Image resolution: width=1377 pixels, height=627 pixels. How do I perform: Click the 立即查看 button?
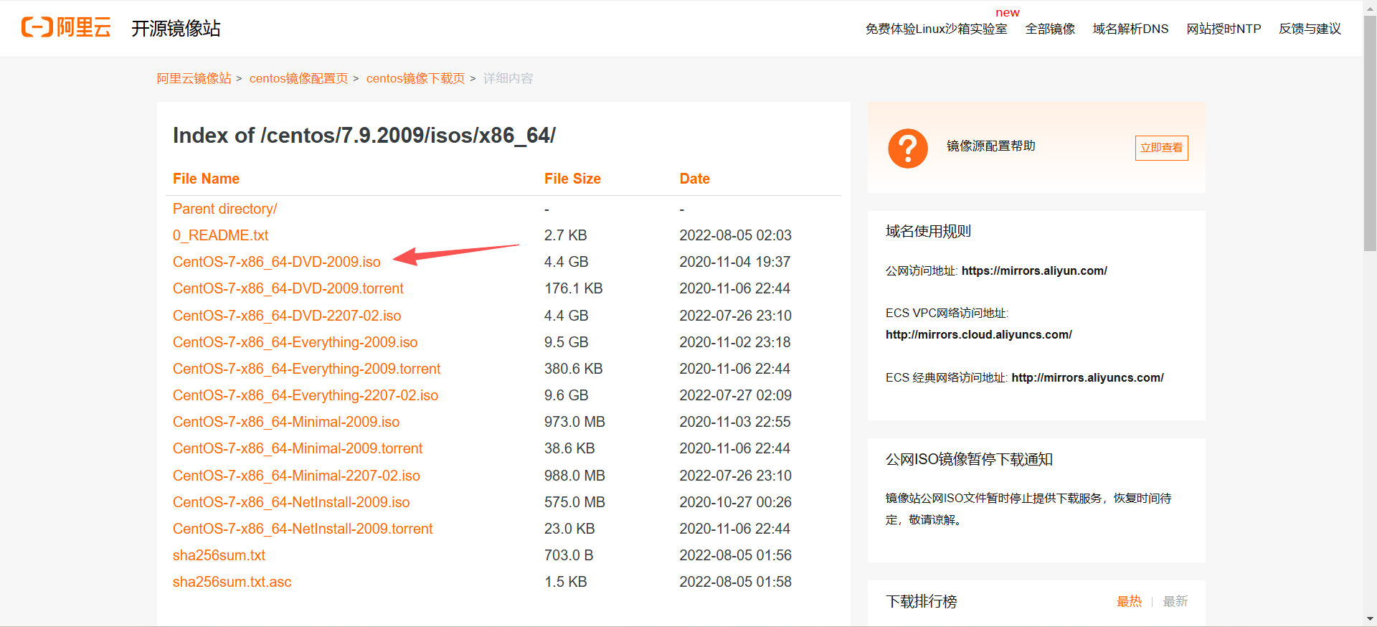(x=1161, y=148)
